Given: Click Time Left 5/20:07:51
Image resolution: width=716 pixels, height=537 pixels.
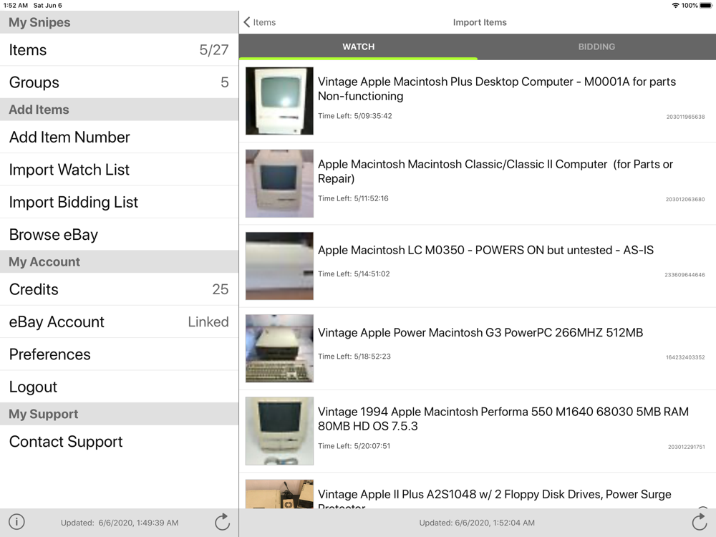Looking at the screenshot, I should 354,446.
